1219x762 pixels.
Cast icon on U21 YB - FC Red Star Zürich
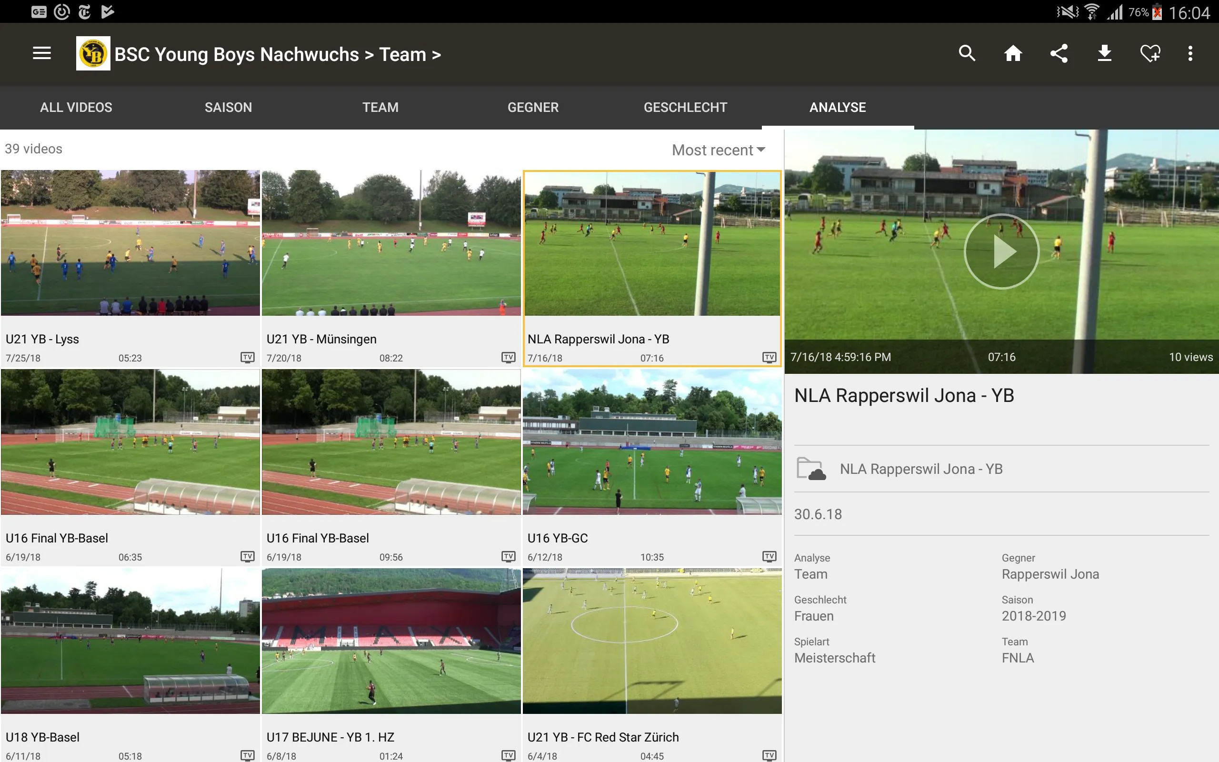coord(769,755)
